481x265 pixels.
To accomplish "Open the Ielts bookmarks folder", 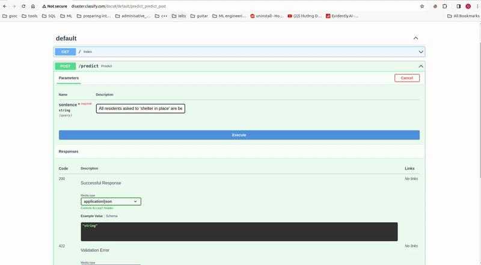I will coord(179,16).
